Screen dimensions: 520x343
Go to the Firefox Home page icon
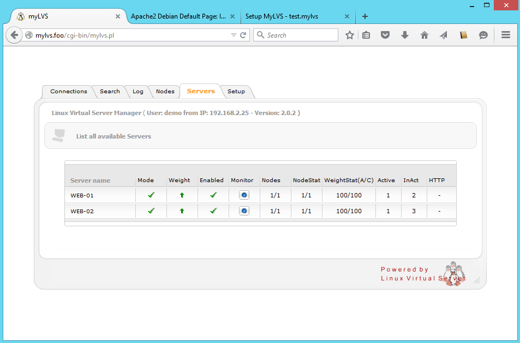(x=425, y=35)
